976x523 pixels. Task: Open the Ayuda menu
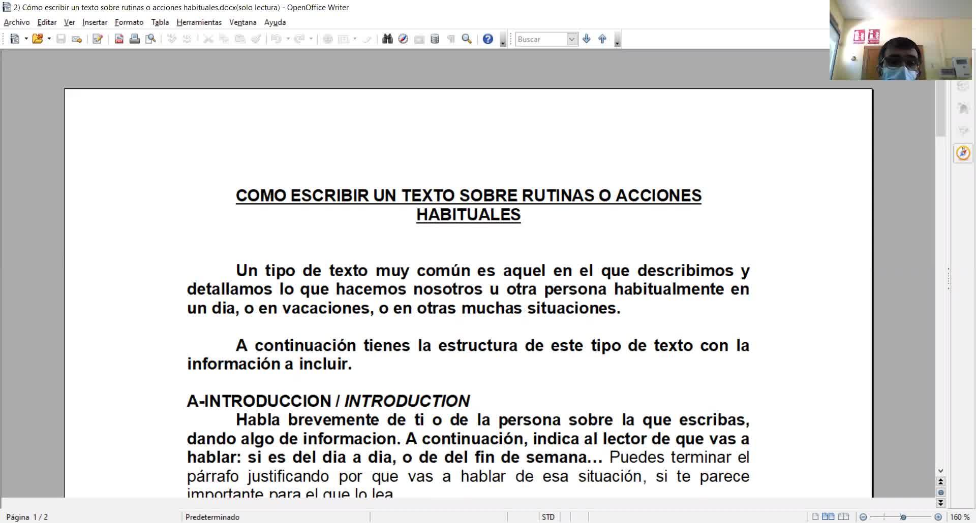[x=275, y=22]
